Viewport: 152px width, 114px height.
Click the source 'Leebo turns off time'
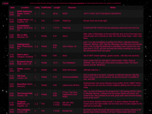(71, 85)
